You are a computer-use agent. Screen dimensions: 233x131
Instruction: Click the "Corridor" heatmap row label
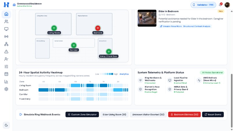tap(23, 94)
